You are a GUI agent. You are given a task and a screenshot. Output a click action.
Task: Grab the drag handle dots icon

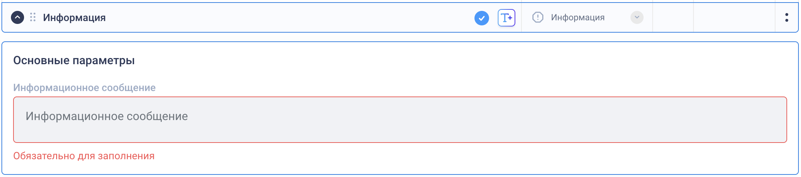[x=33, y=17]
